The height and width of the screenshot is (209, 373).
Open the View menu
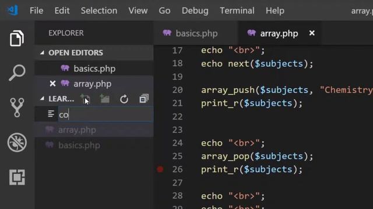[138, 10]
